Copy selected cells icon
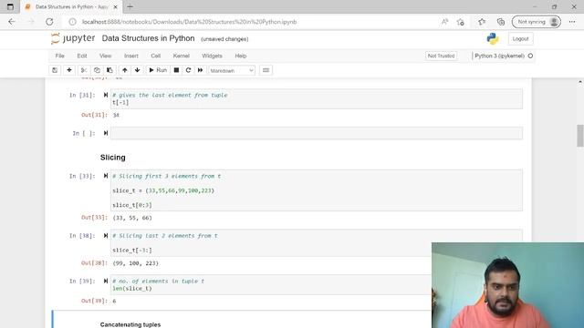584x328 pixels. click(x=97, y=70)
